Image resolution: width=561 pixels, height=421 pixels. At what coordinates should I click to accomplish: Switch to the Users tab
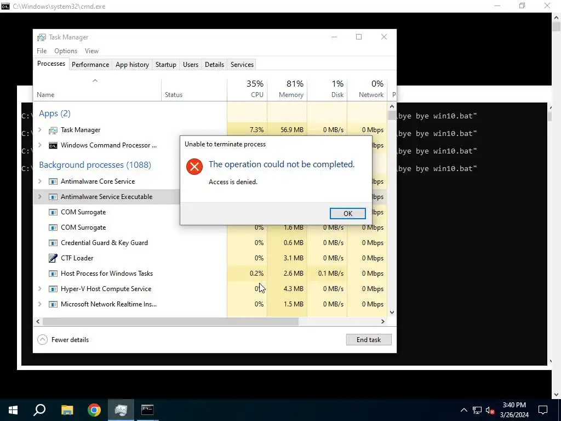[190, 65]
